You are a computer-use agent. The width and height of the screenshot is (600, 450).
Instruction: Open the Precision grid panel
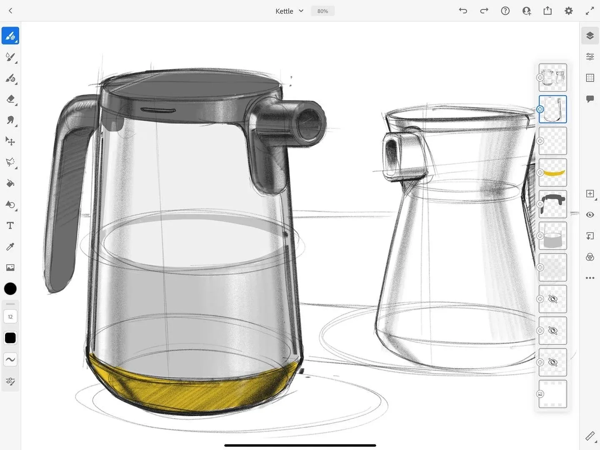590,78
